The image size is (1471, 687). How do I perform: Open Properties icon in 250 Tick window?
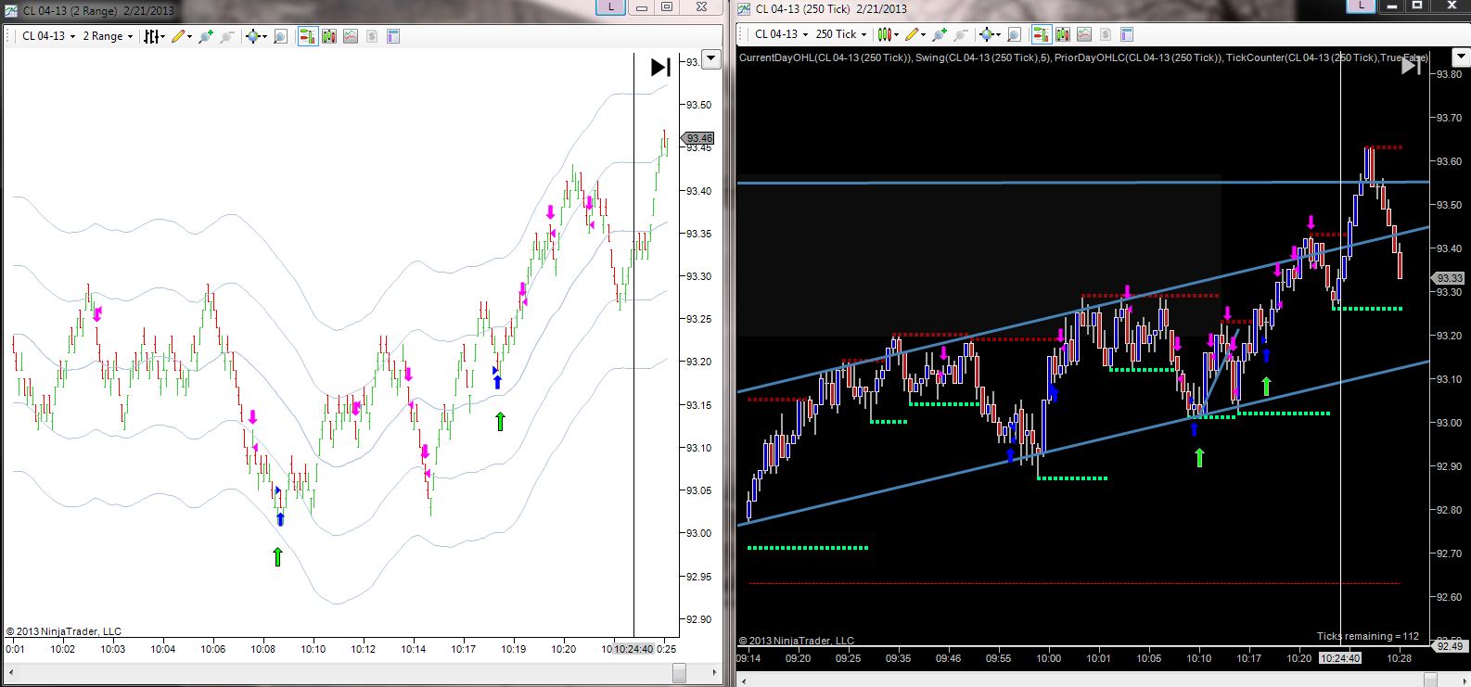click(x=1126, y=34)
